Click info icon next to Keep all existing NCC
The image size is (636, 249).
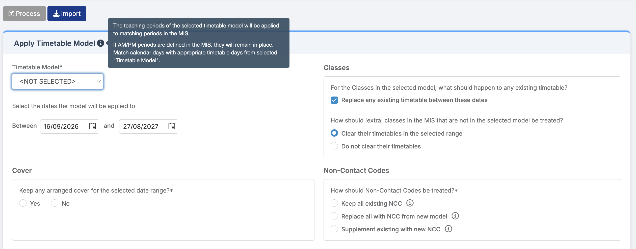410,203
